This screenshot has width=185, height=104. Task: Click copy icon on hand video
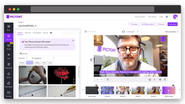[x=45, y=79]
